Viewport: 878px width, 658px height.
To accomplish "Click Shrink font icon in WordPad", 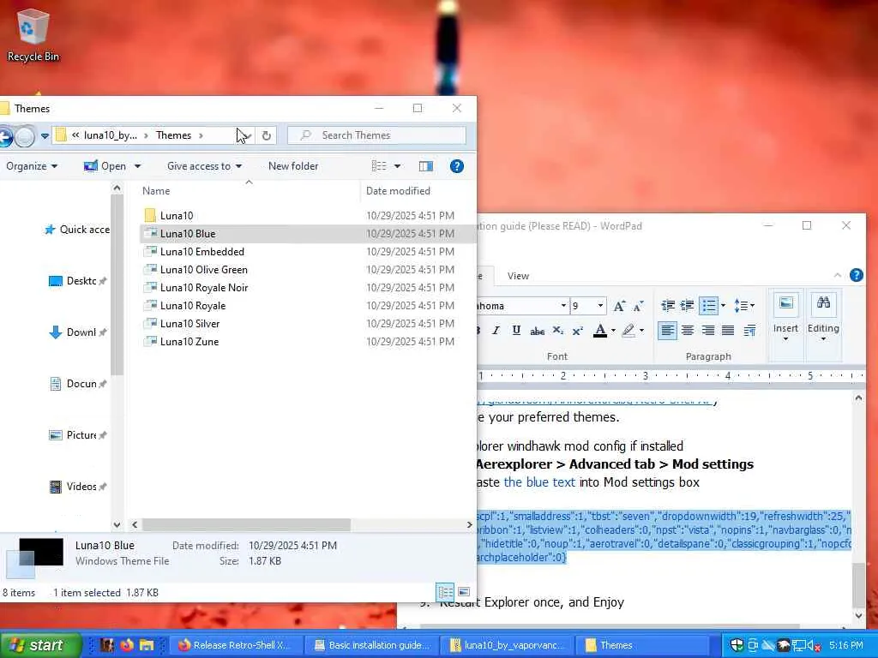I will coord(638,306).
